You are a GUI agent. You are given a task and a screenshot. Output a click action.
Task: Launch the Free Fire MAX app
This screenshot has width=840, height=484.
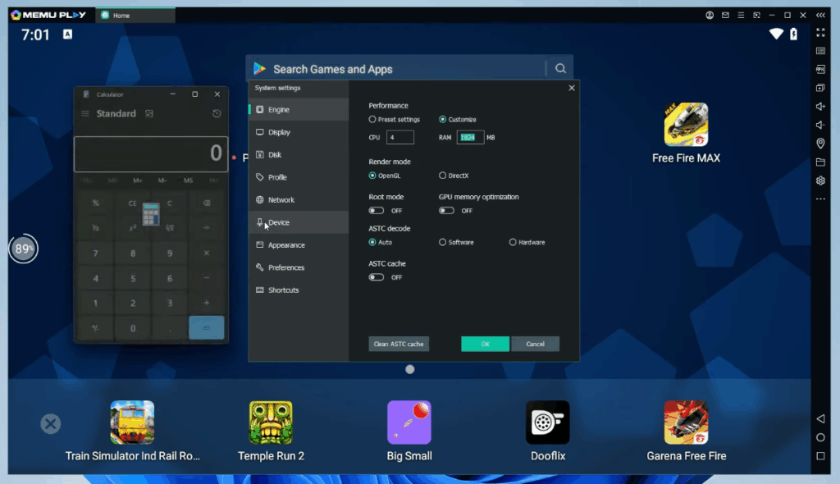(x=686, y=123)
